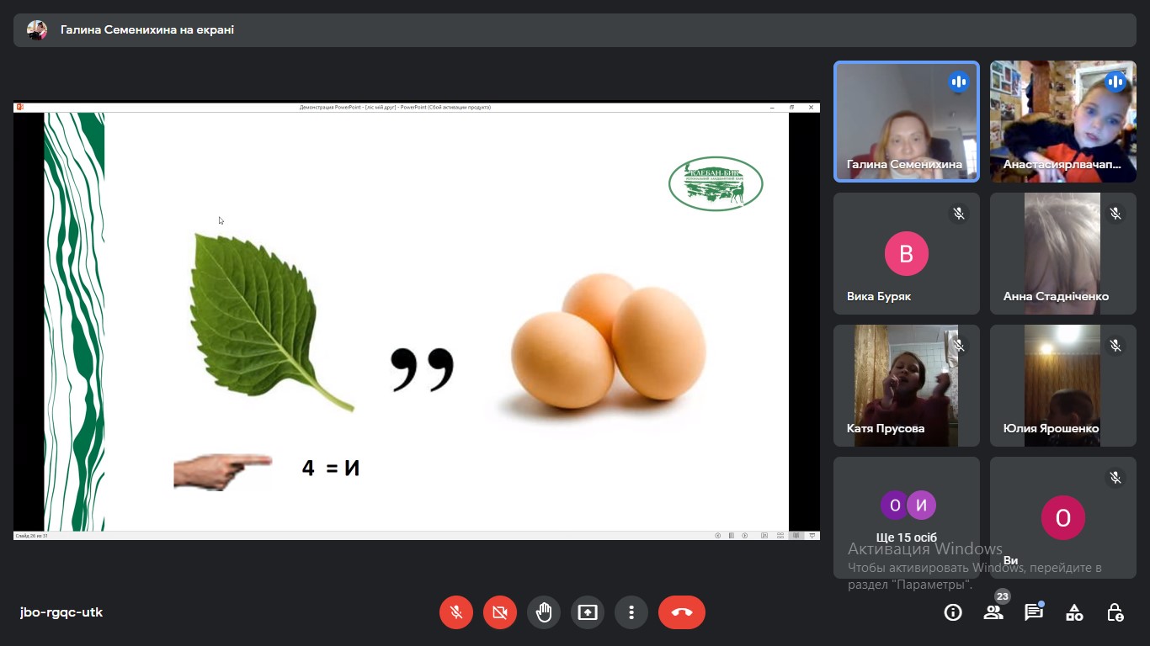The height and width of the screenshot is (646, 1150).
Task: Show the participants list (23 people)
Action: coord(993,612)
